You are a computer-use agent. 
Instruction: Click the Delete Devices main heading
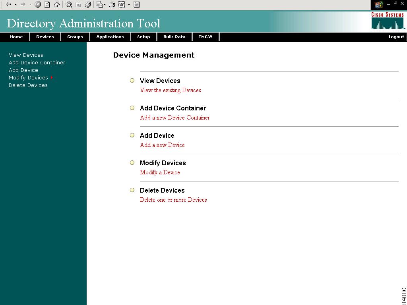click(x=162, y=190)
